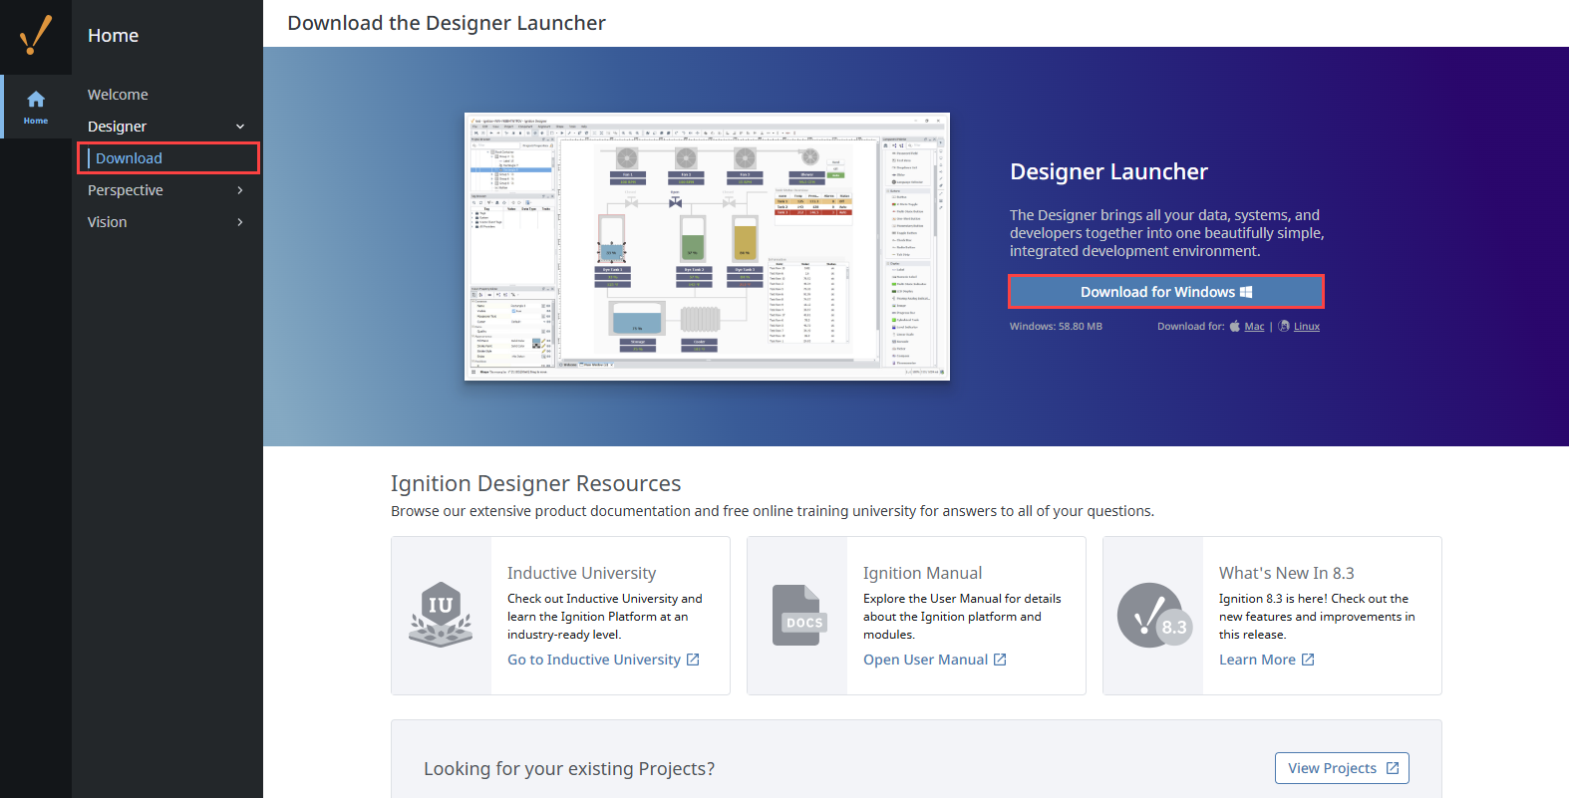
Task: Collapse the Designer menu chevron
Action: pos(240,127)
